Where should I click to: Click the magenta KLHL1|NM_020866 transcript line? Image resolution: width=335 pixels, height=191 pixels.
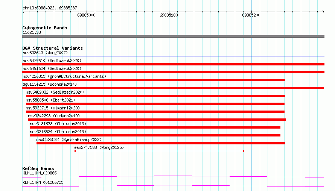pos(173,176)
